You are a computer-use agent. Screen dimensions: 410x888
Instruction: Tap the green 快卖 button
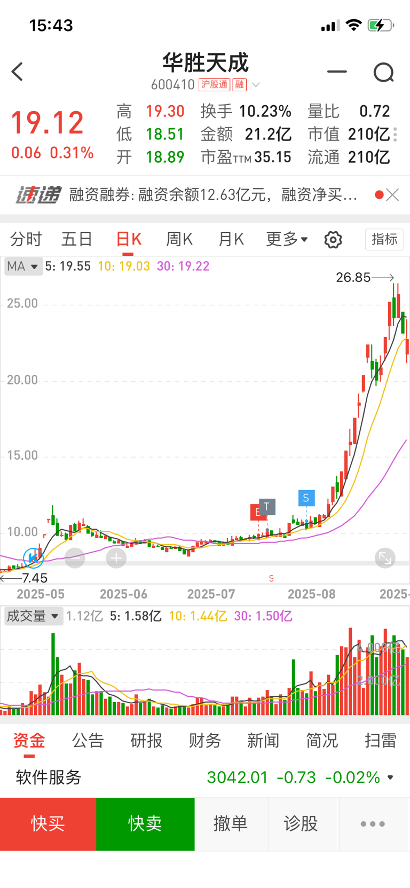coord(145,824)
